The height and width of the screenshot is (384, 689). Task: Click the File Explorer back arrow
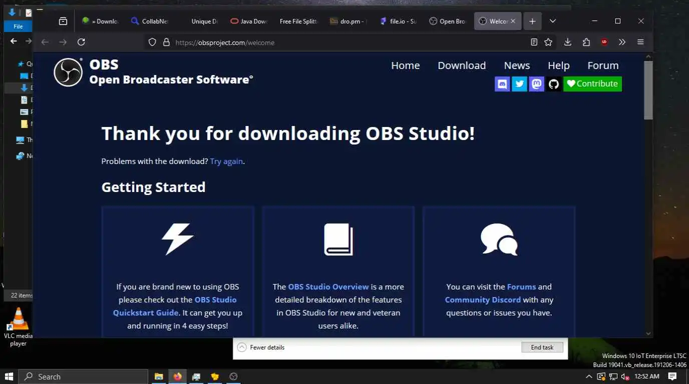pos(14,41)
